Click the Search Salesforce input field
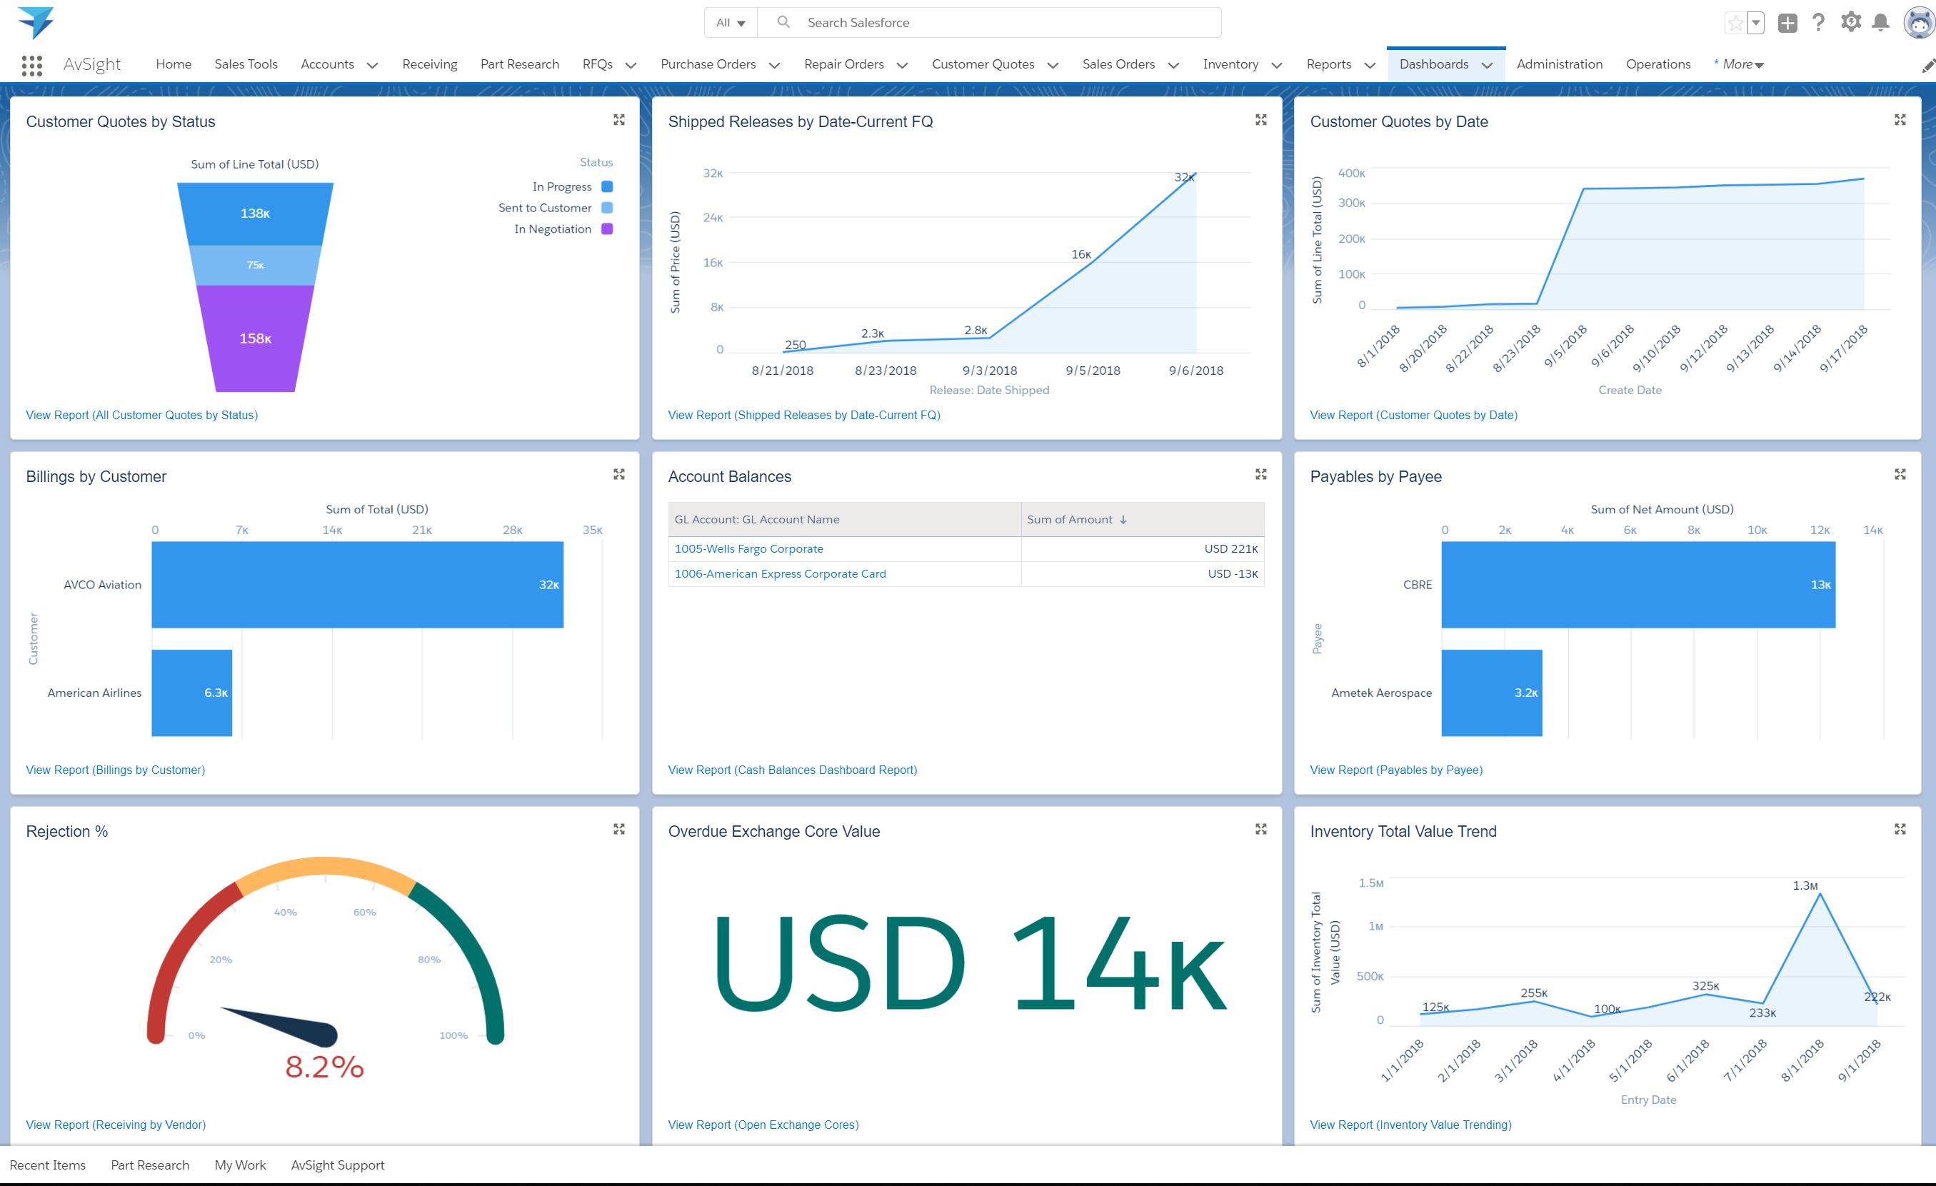 tap(1005, 23)
